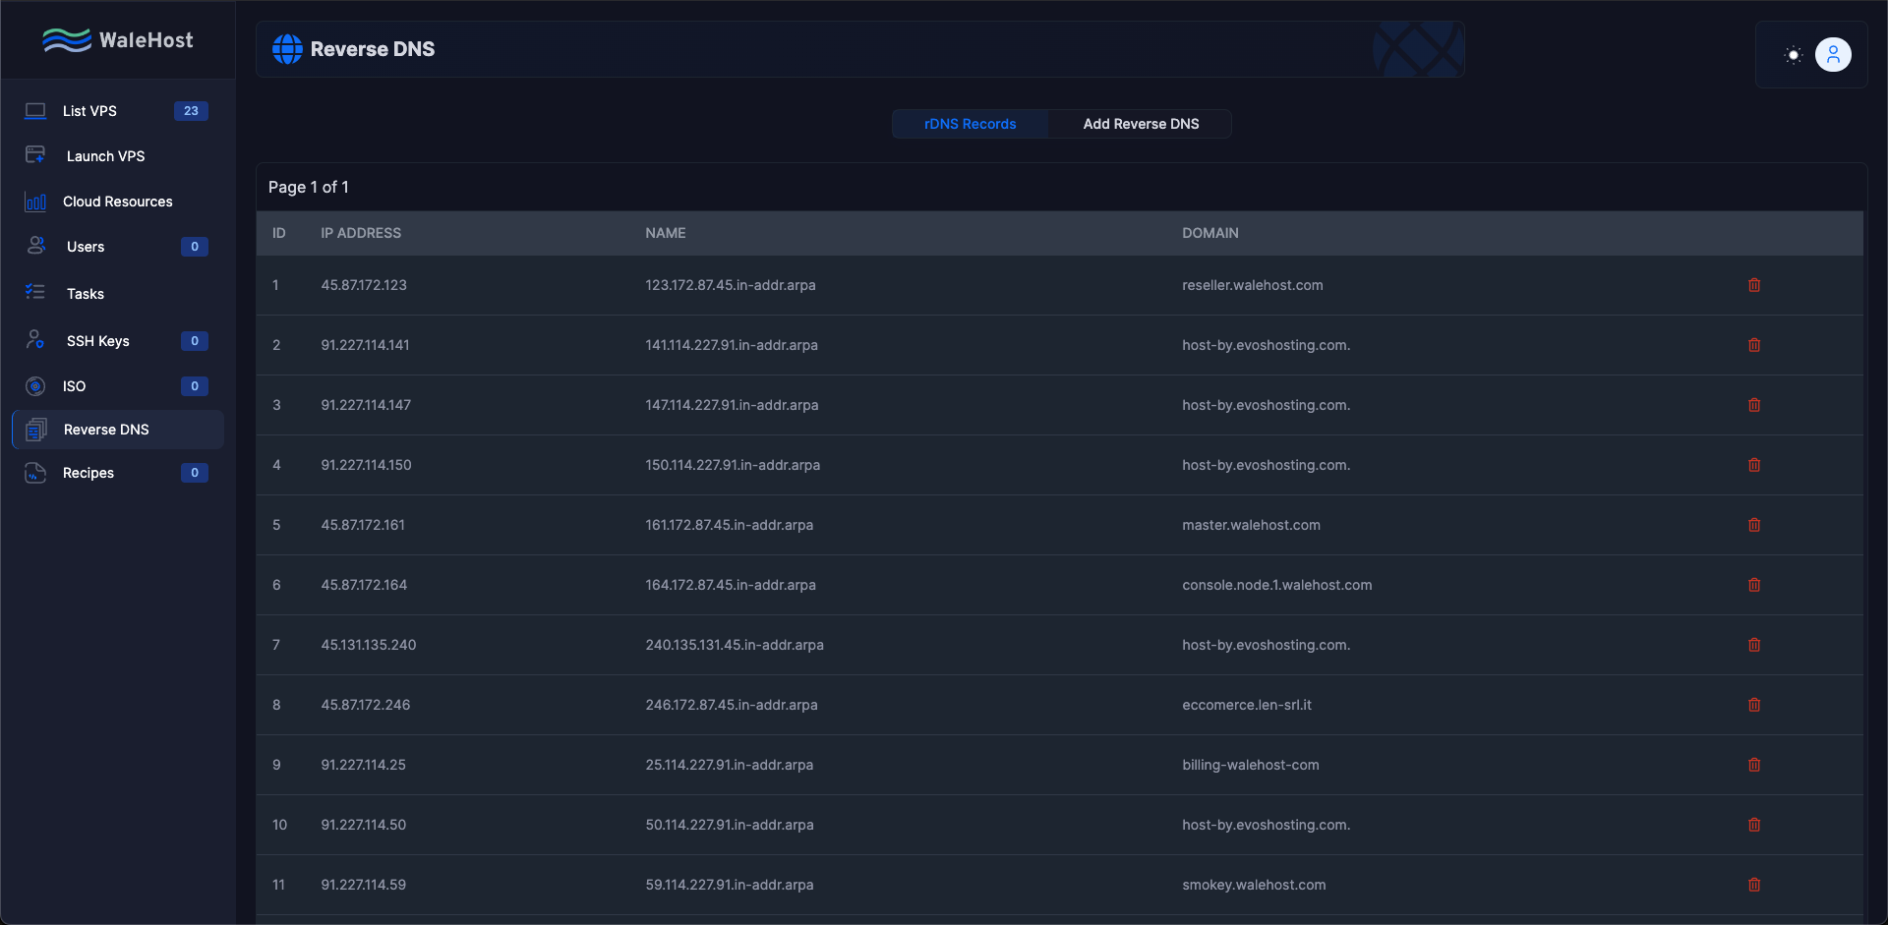
Task: Click the NAME column header
Action: coord(666,233)
